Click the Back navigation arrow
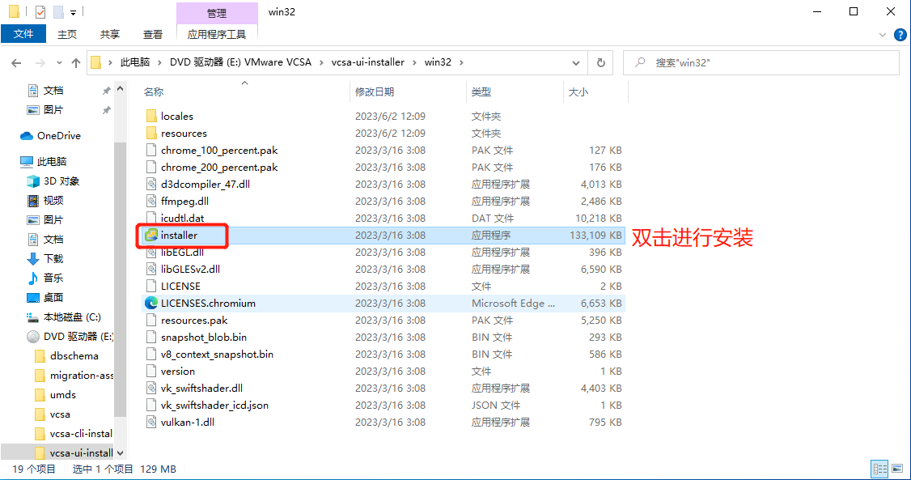 (16, 63)
